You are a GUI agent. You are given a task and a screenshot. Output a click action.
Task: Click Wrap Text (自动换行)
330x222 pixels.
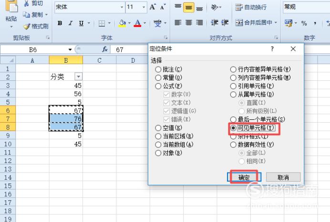[251, 7]
